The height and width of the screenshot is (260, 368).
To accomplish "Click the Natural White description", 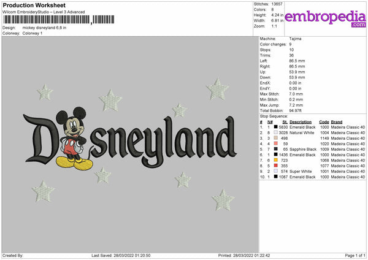I will (x=302, y=133).
